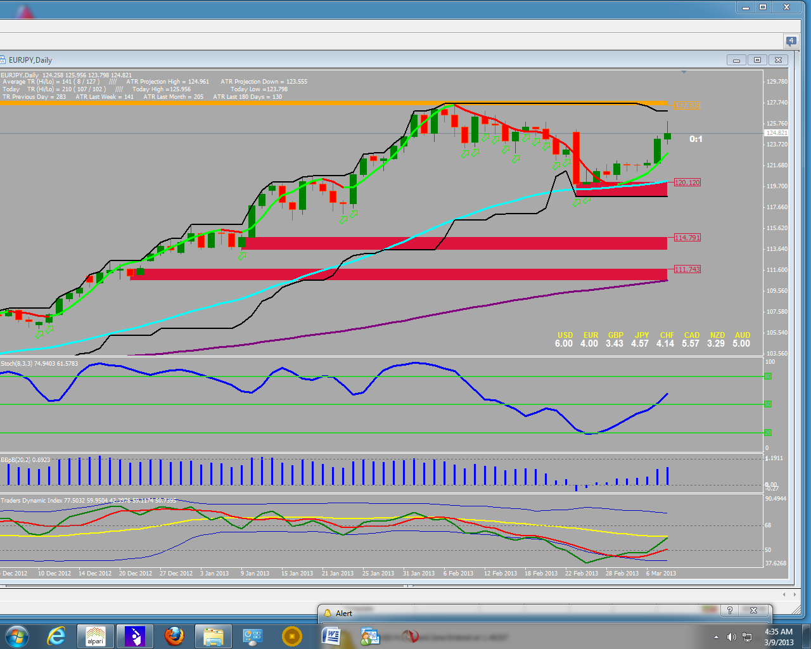Maximize the EURJPY,Daily chart window

click(757, 60)
